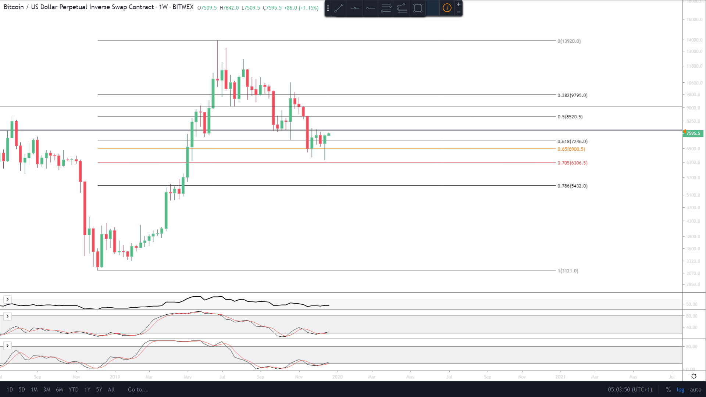Expand the third indicator pane chevron

point(7,346)
